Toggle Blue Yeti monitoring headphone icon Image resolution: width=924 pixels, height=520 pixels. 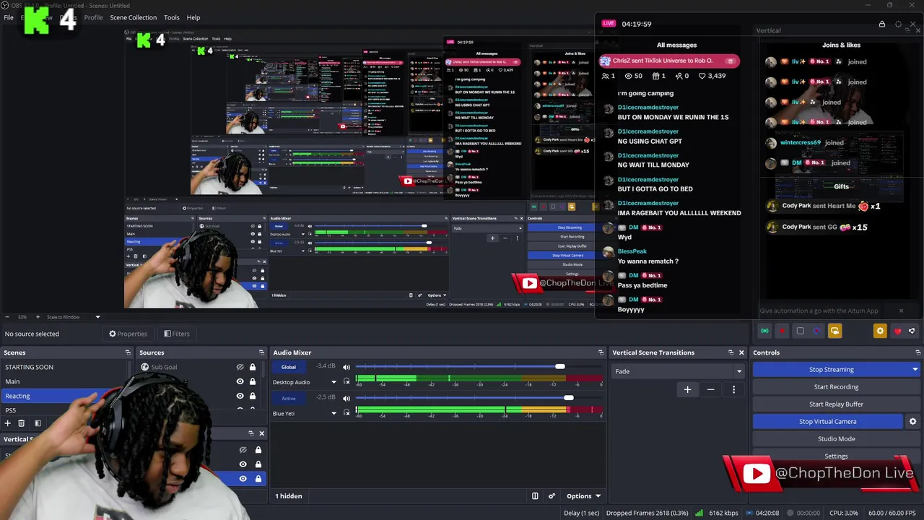(346, 413)
